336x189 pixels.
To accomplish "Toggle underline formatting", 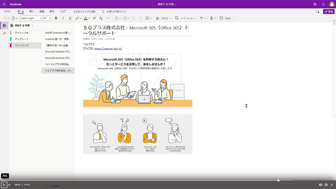I will pyautogui.click(x=70, y=18).
